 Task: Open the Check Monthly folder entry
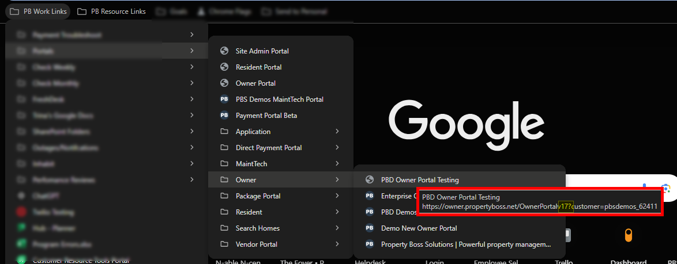click(107, 83)
